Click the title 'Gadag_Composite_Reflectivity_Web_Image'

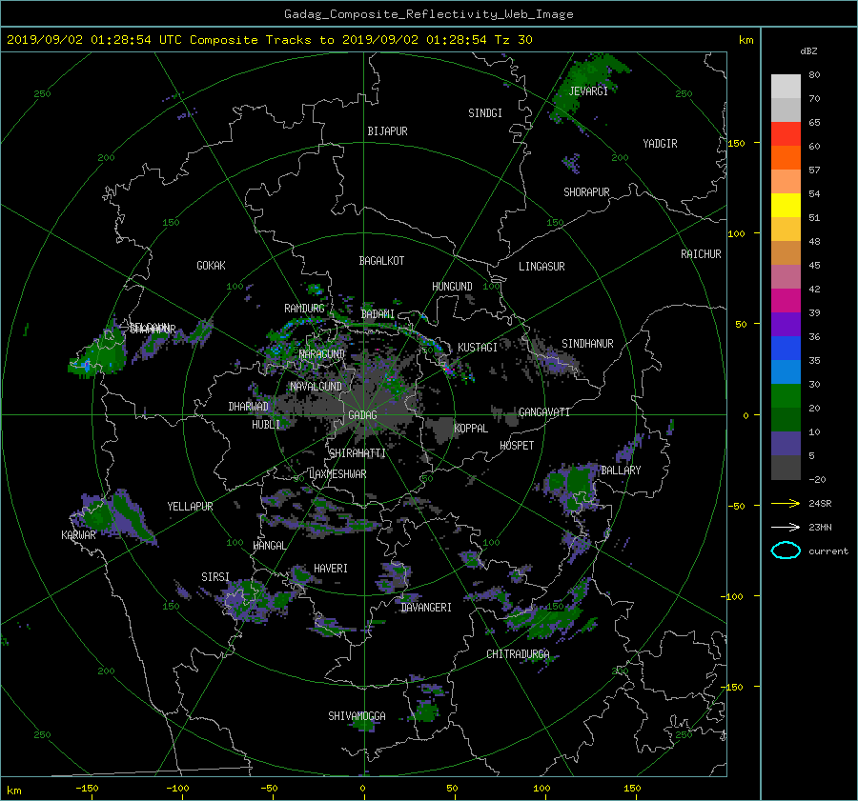pyautogui.click(x=428, y=14)
